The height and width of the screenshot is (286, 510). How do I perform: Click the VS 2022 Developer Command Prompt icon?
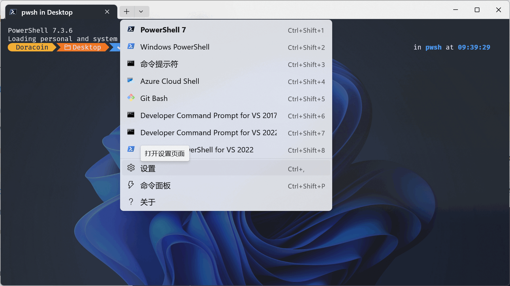click(131, 132)
